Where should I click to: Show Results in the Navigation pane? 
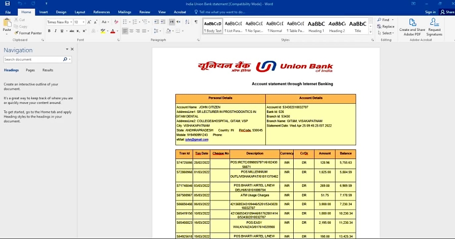coord(48,70)
